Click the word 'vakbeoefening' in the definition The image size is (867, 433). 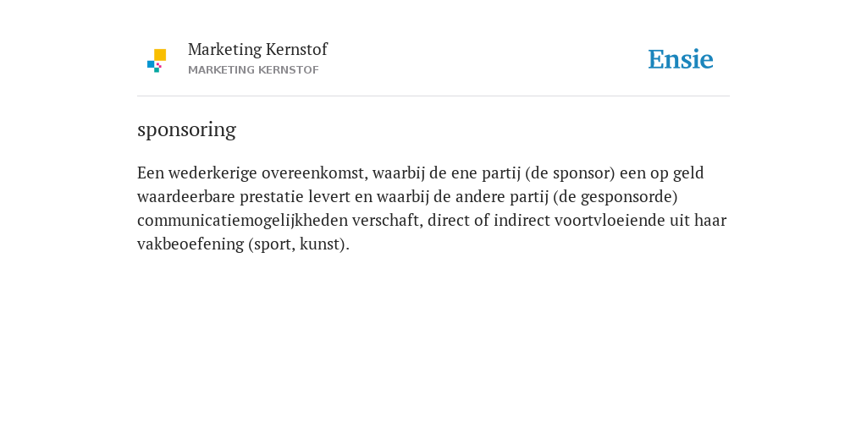pos(191,244)
